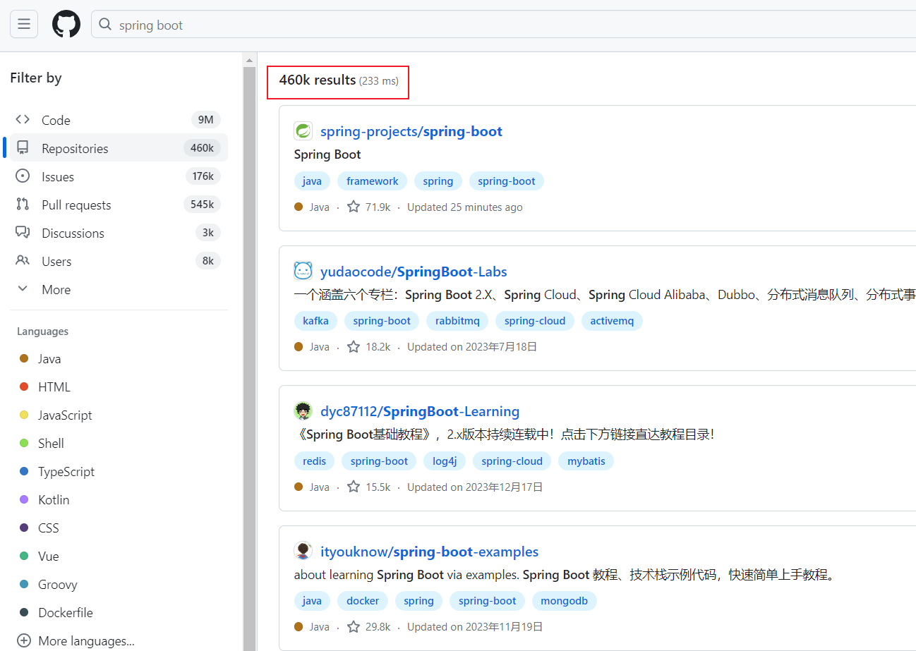Image resolution: width=916 pixels, height=651 pixels.
Task: Click the mybatis topic tag
Action: click(x=586, y=461)
